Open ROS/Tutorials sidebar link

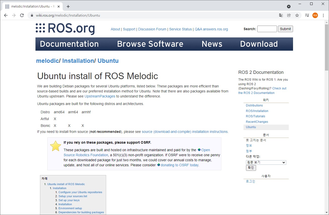point(256,116)
